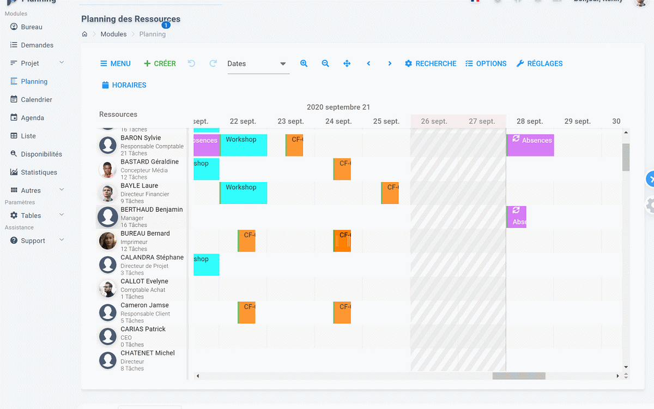Click the Support help icon
The image size is (654, 409).
pos(14,240)
